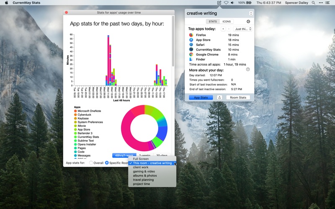
Task: Open the room selector stepper next to creative writing
Action: point(251,13)
